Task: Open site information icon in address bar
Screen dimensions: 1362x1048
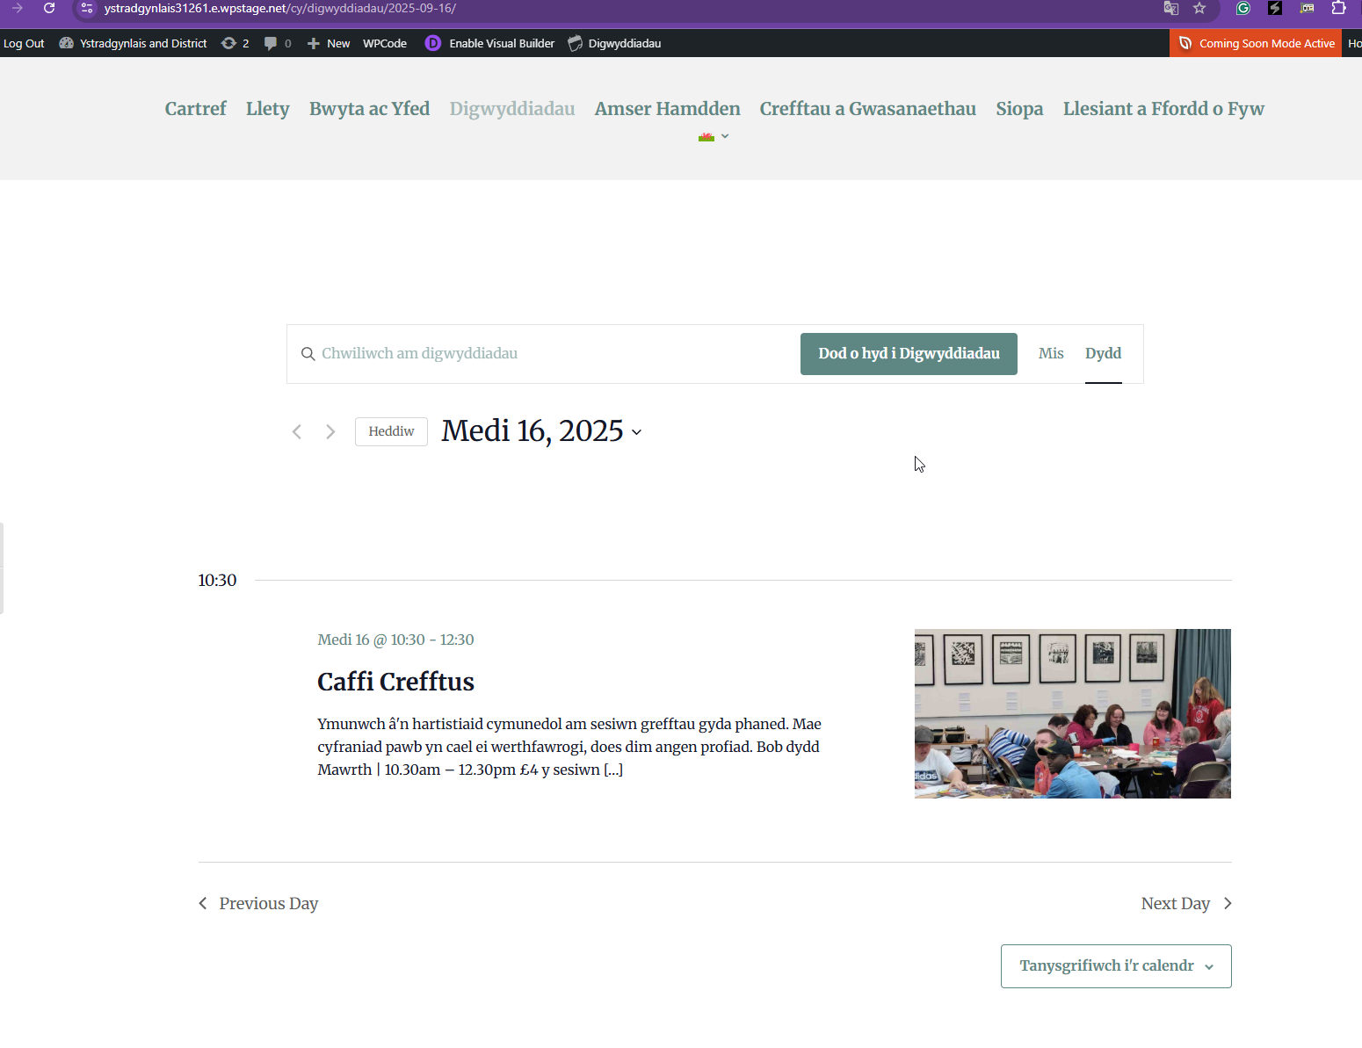Action: coord(86,8)
